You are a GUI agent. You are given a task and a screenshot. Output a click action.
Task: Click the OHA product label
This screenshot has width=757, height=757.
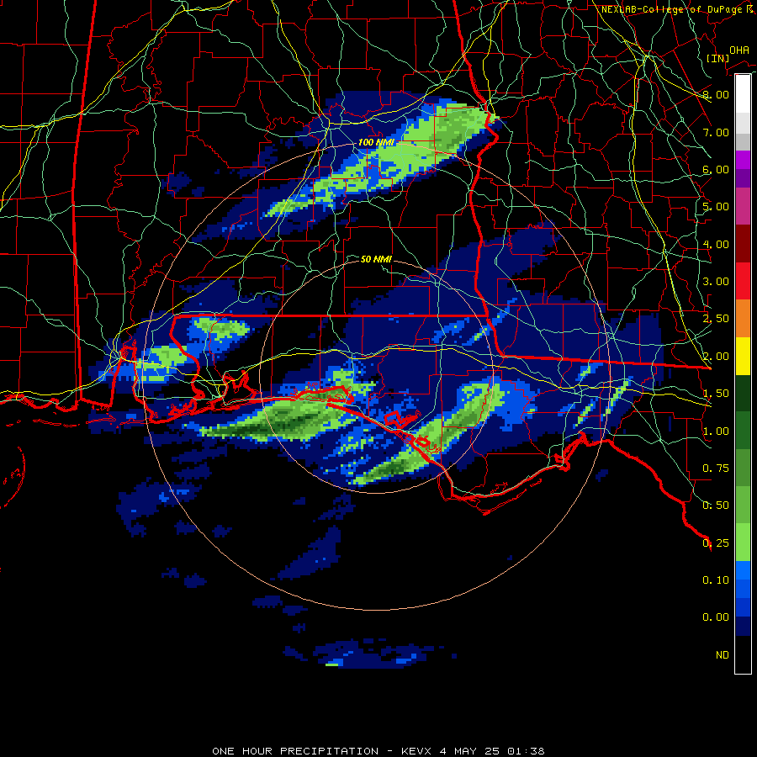pyautogui.click(x=739, y=50)
